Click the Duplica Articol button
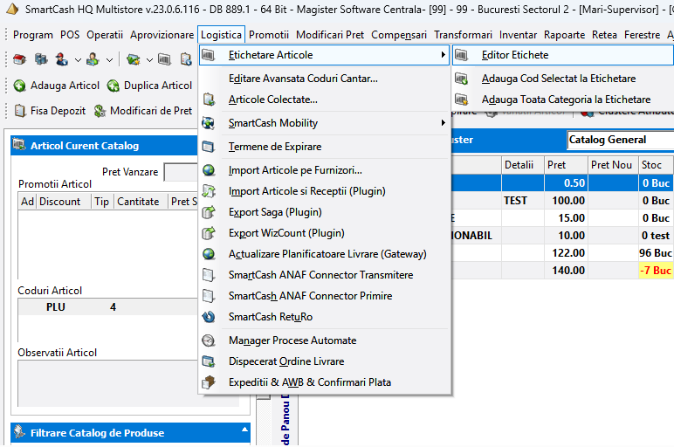 pos(149,86)
